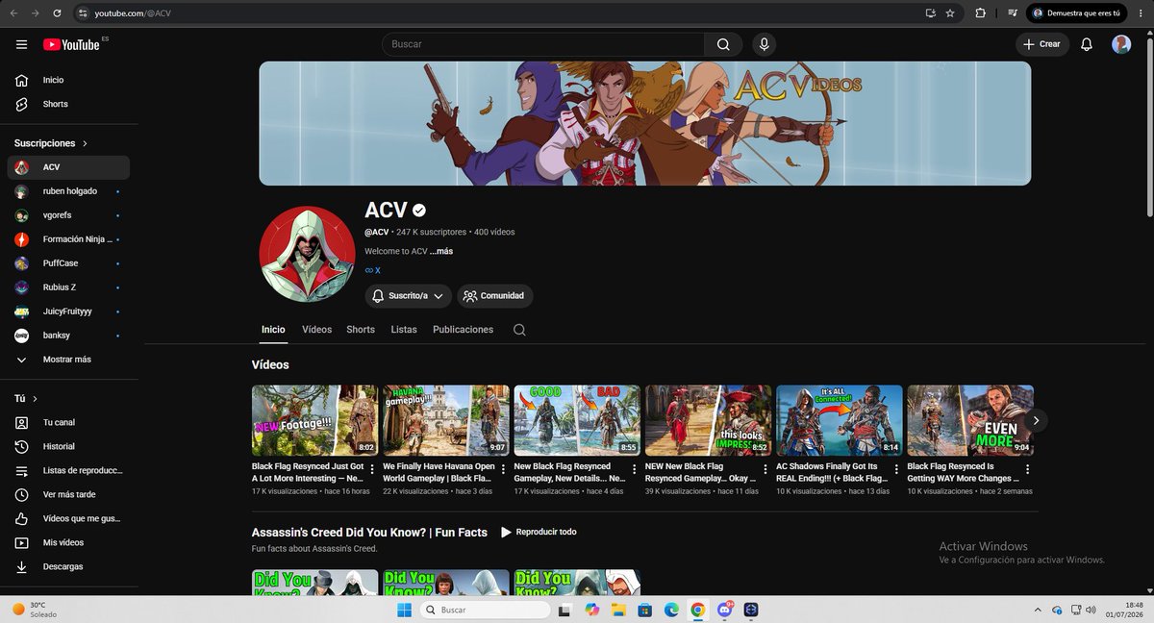Open Chrome three-dot menu
Screen dimensions: 1154x623
(x=1141, y=13)
